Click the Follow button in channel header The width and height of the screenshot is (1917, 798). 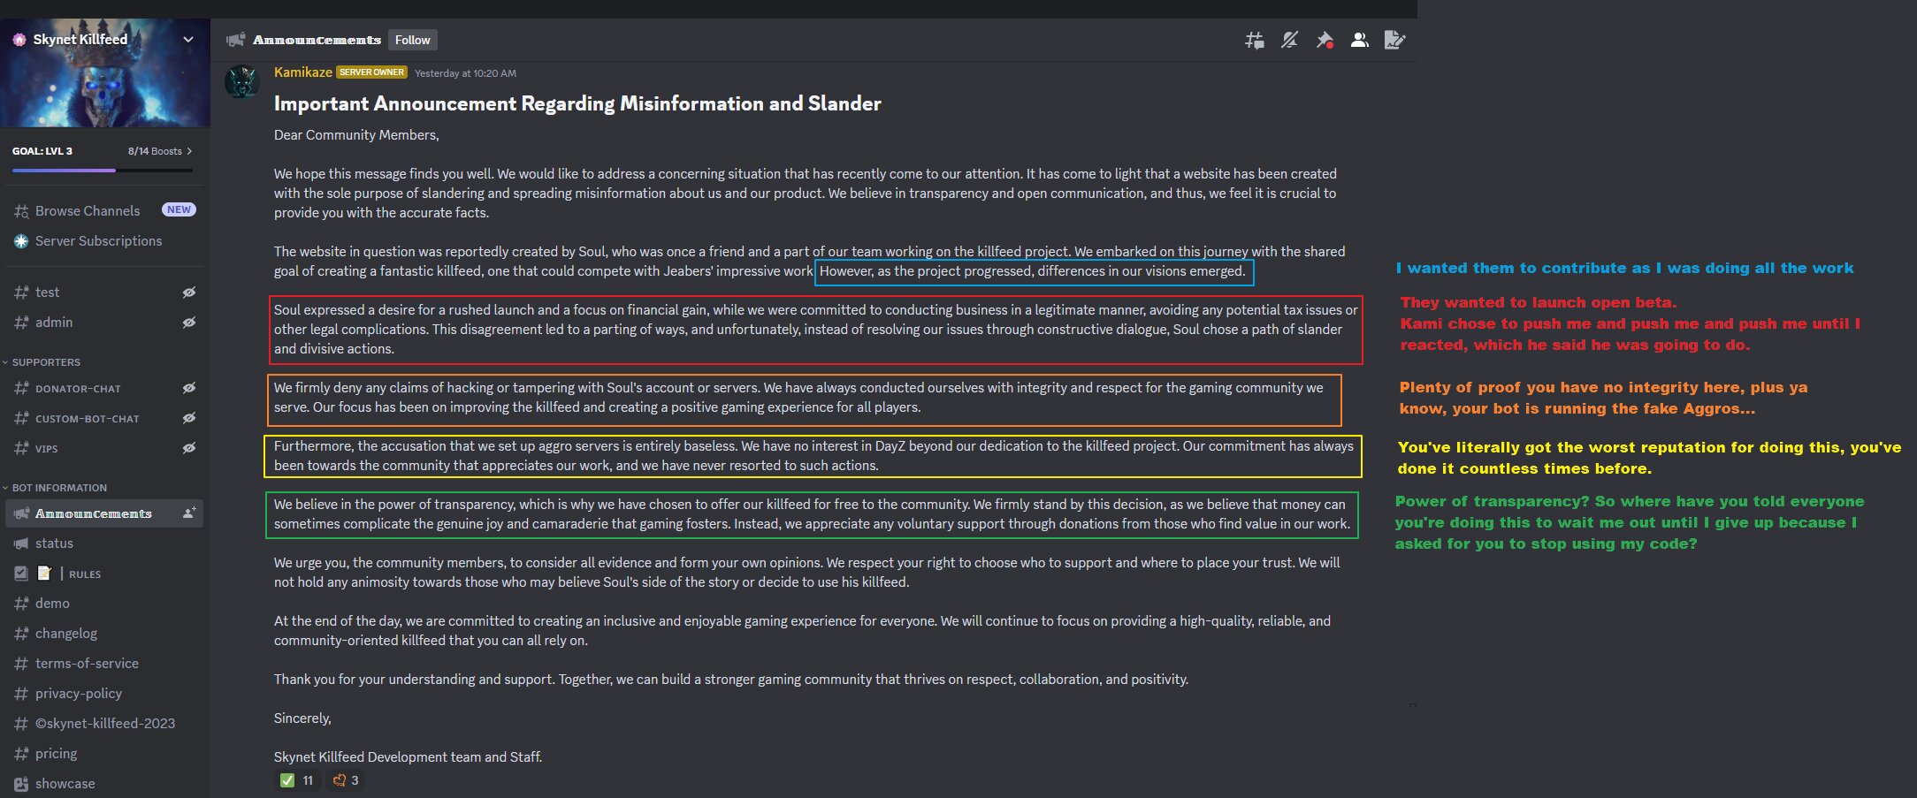click(x=413, y=40)
